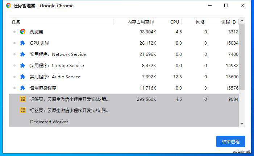Click process ID 7400
Screen dimensions: 254x156
click(x=233, y=54)
